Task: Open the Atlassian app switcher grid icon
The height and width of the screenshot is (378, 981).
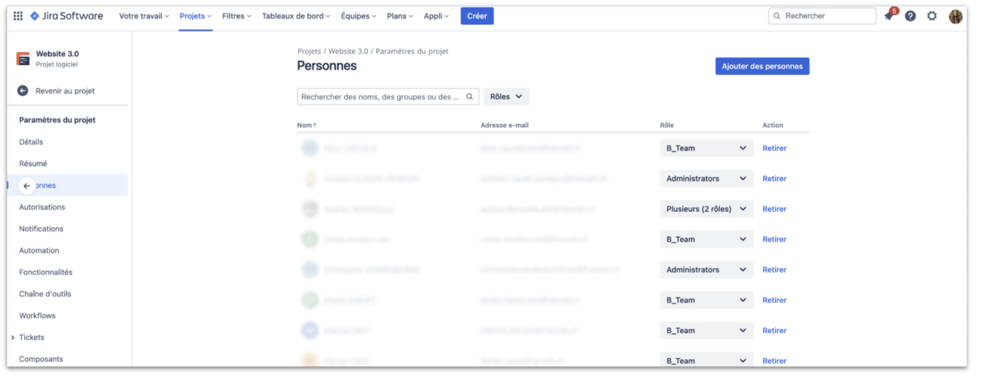Action: click(17, 15)
